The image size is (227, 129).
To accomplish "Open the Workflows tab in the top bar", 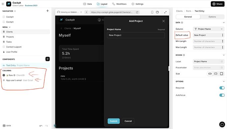I will (x=119, y=4).
